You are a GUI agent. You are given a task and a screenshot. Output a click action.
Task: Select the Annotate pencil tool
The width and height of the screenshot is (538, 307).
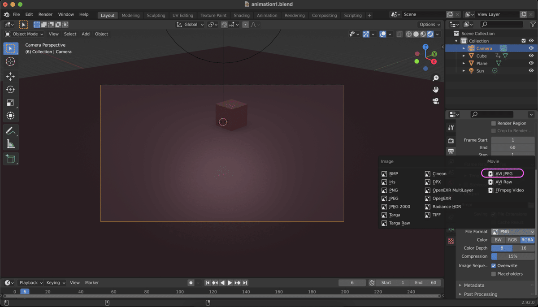tap(11, 131)
